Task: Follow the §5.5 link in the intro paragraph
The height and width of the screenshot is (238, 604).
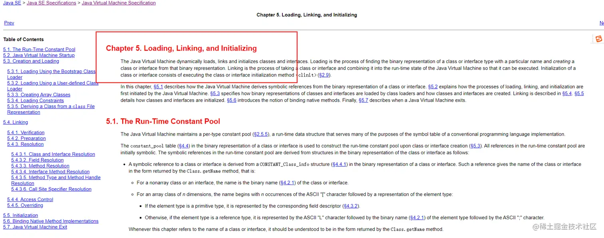Action: coord(579,93)
